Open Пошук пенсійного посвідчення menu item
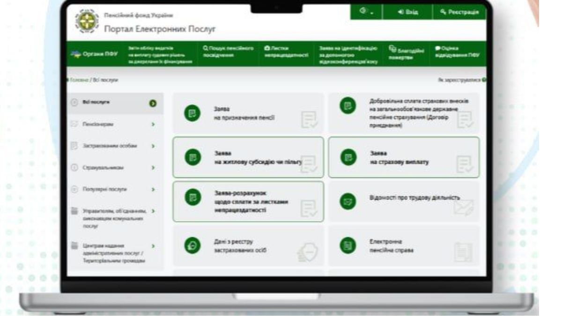 coord(228,51)
